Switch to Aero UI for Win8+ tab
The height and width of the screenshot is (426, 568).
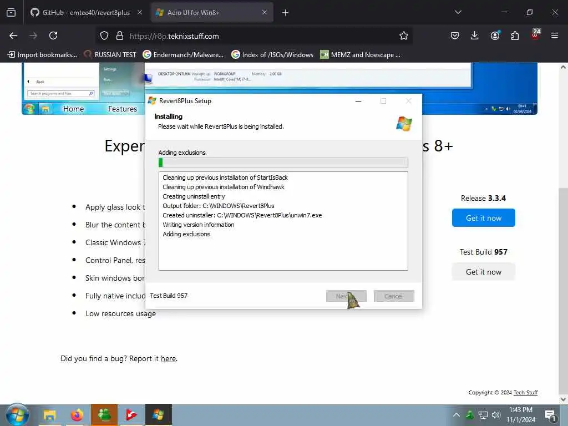coord(212,12)
